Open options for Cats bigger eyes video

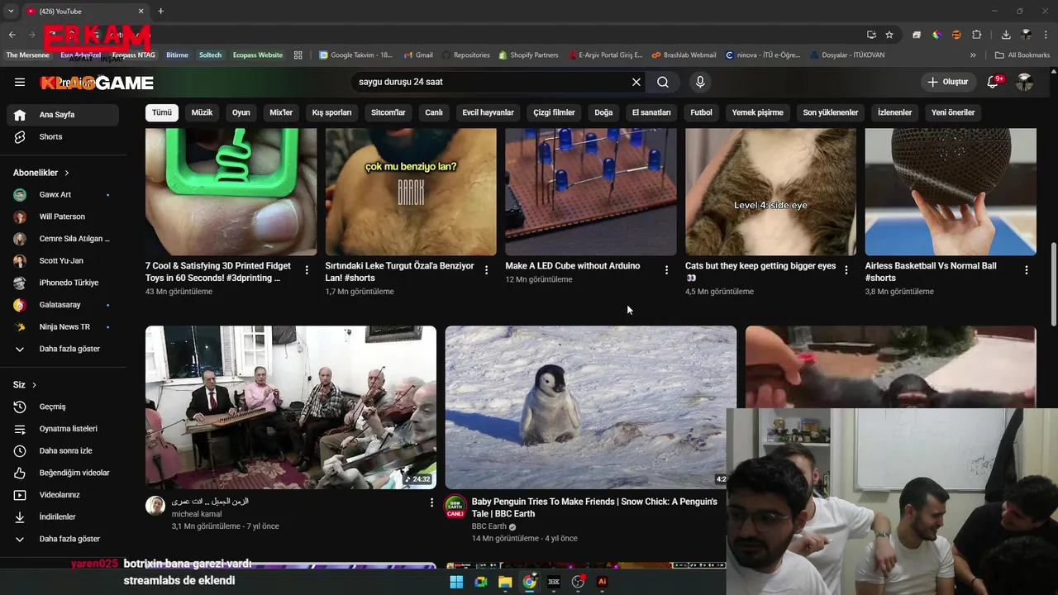click(x=846, y=270)
